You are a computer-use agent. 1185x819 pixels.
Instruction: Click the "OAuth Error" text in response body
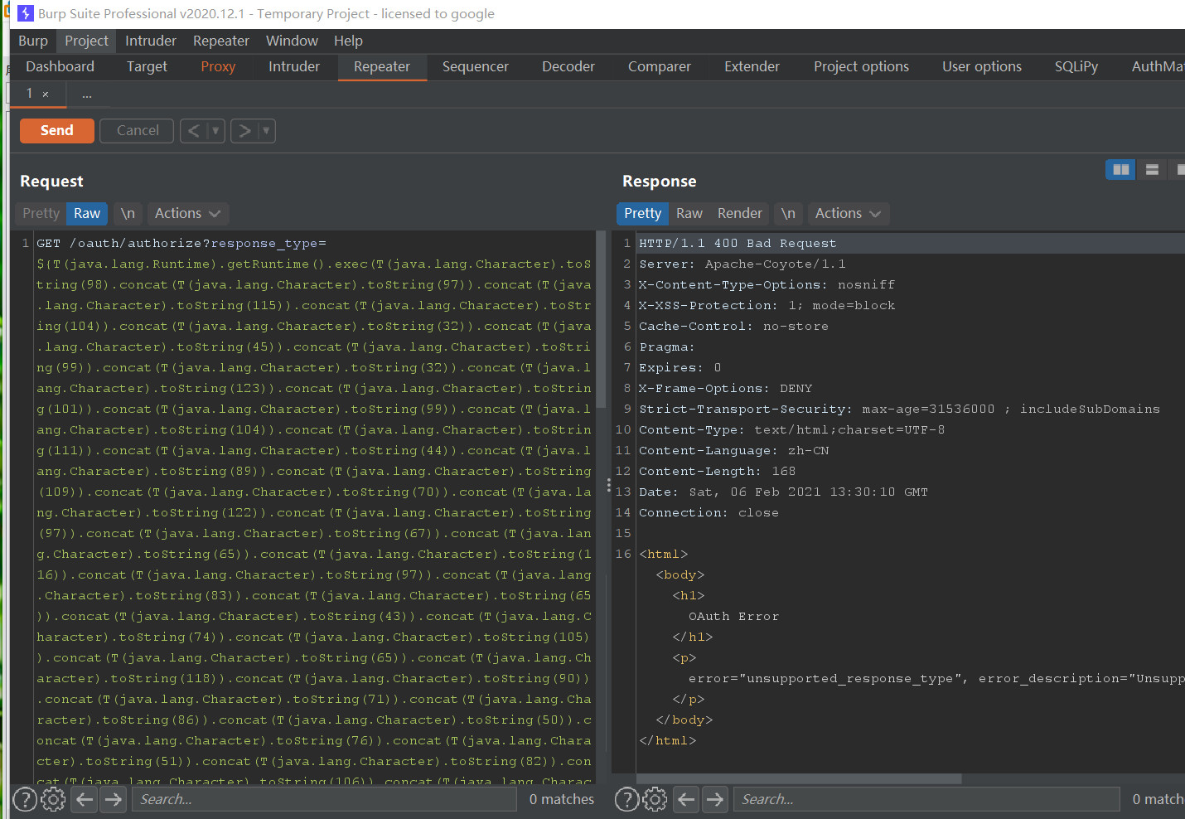(733, 616)
